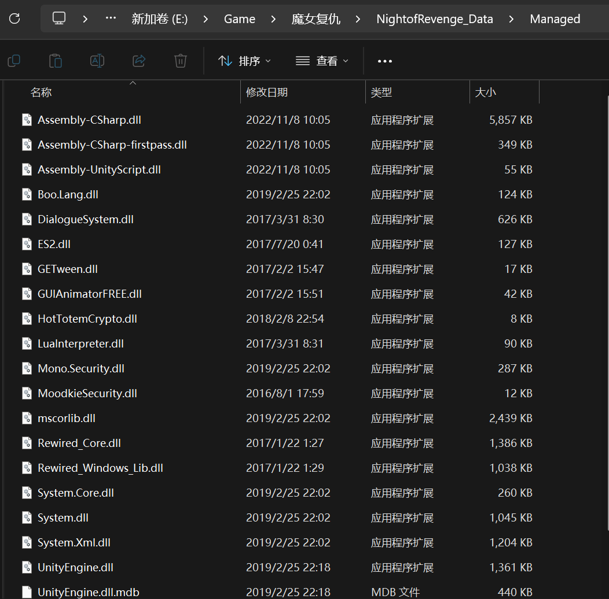Select the Rewired_Core.dll file row

(x=79, y=443)
